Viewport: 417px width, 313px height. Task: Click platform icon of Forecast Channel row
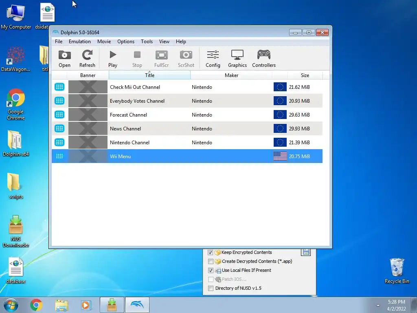click(x=59, y=115)
